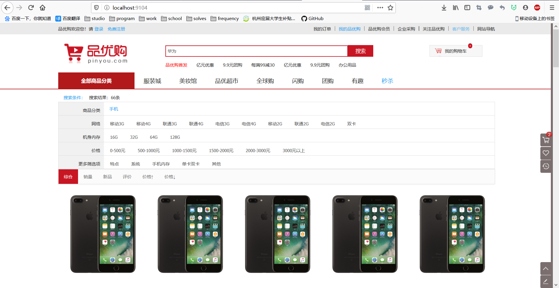Open the Adblock Plus icon
The image size is (559, 288).
tap(537, 8)
